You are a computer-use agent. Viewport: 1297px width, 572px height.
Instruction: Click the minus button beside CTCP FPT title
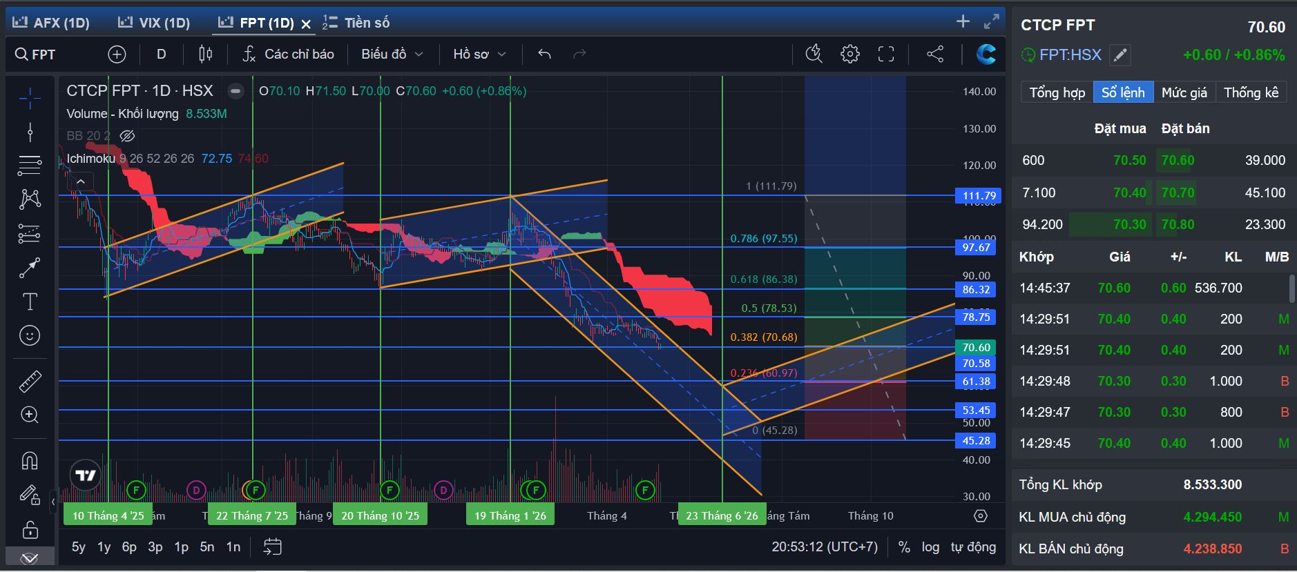pos(236,91)
